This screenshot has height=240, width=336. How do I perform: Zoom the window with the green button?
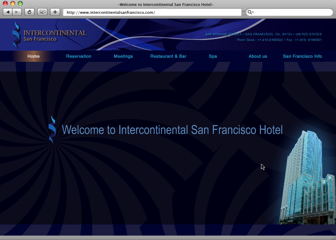point(20,3)
